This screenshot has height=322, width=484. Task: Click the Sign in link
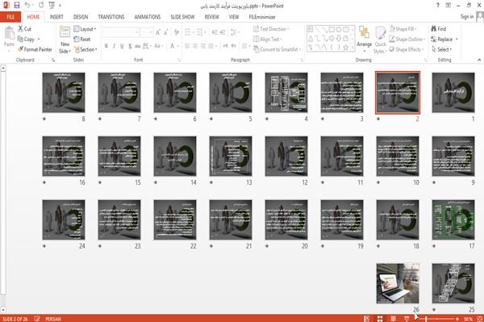[467, 17]
